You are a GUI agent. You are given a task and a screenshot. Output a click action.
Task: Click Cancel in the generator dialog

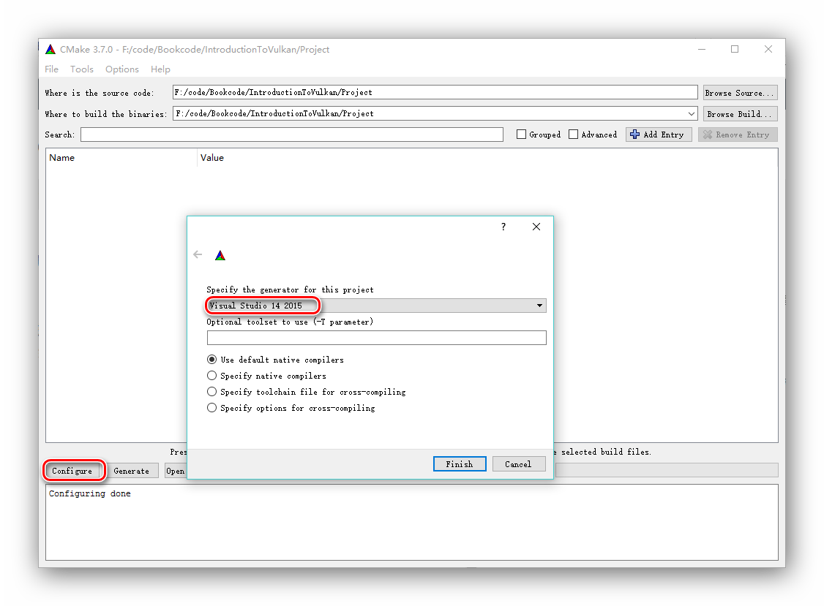click(518, 464)
